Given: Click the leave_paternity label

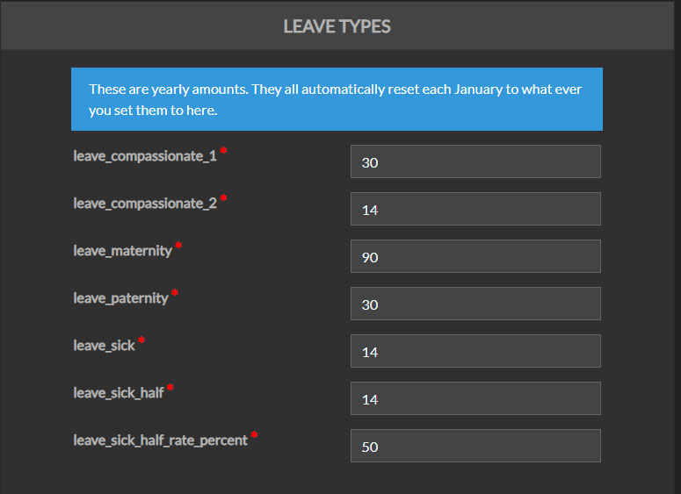Looking at the screenshot, I should [120, 298].
